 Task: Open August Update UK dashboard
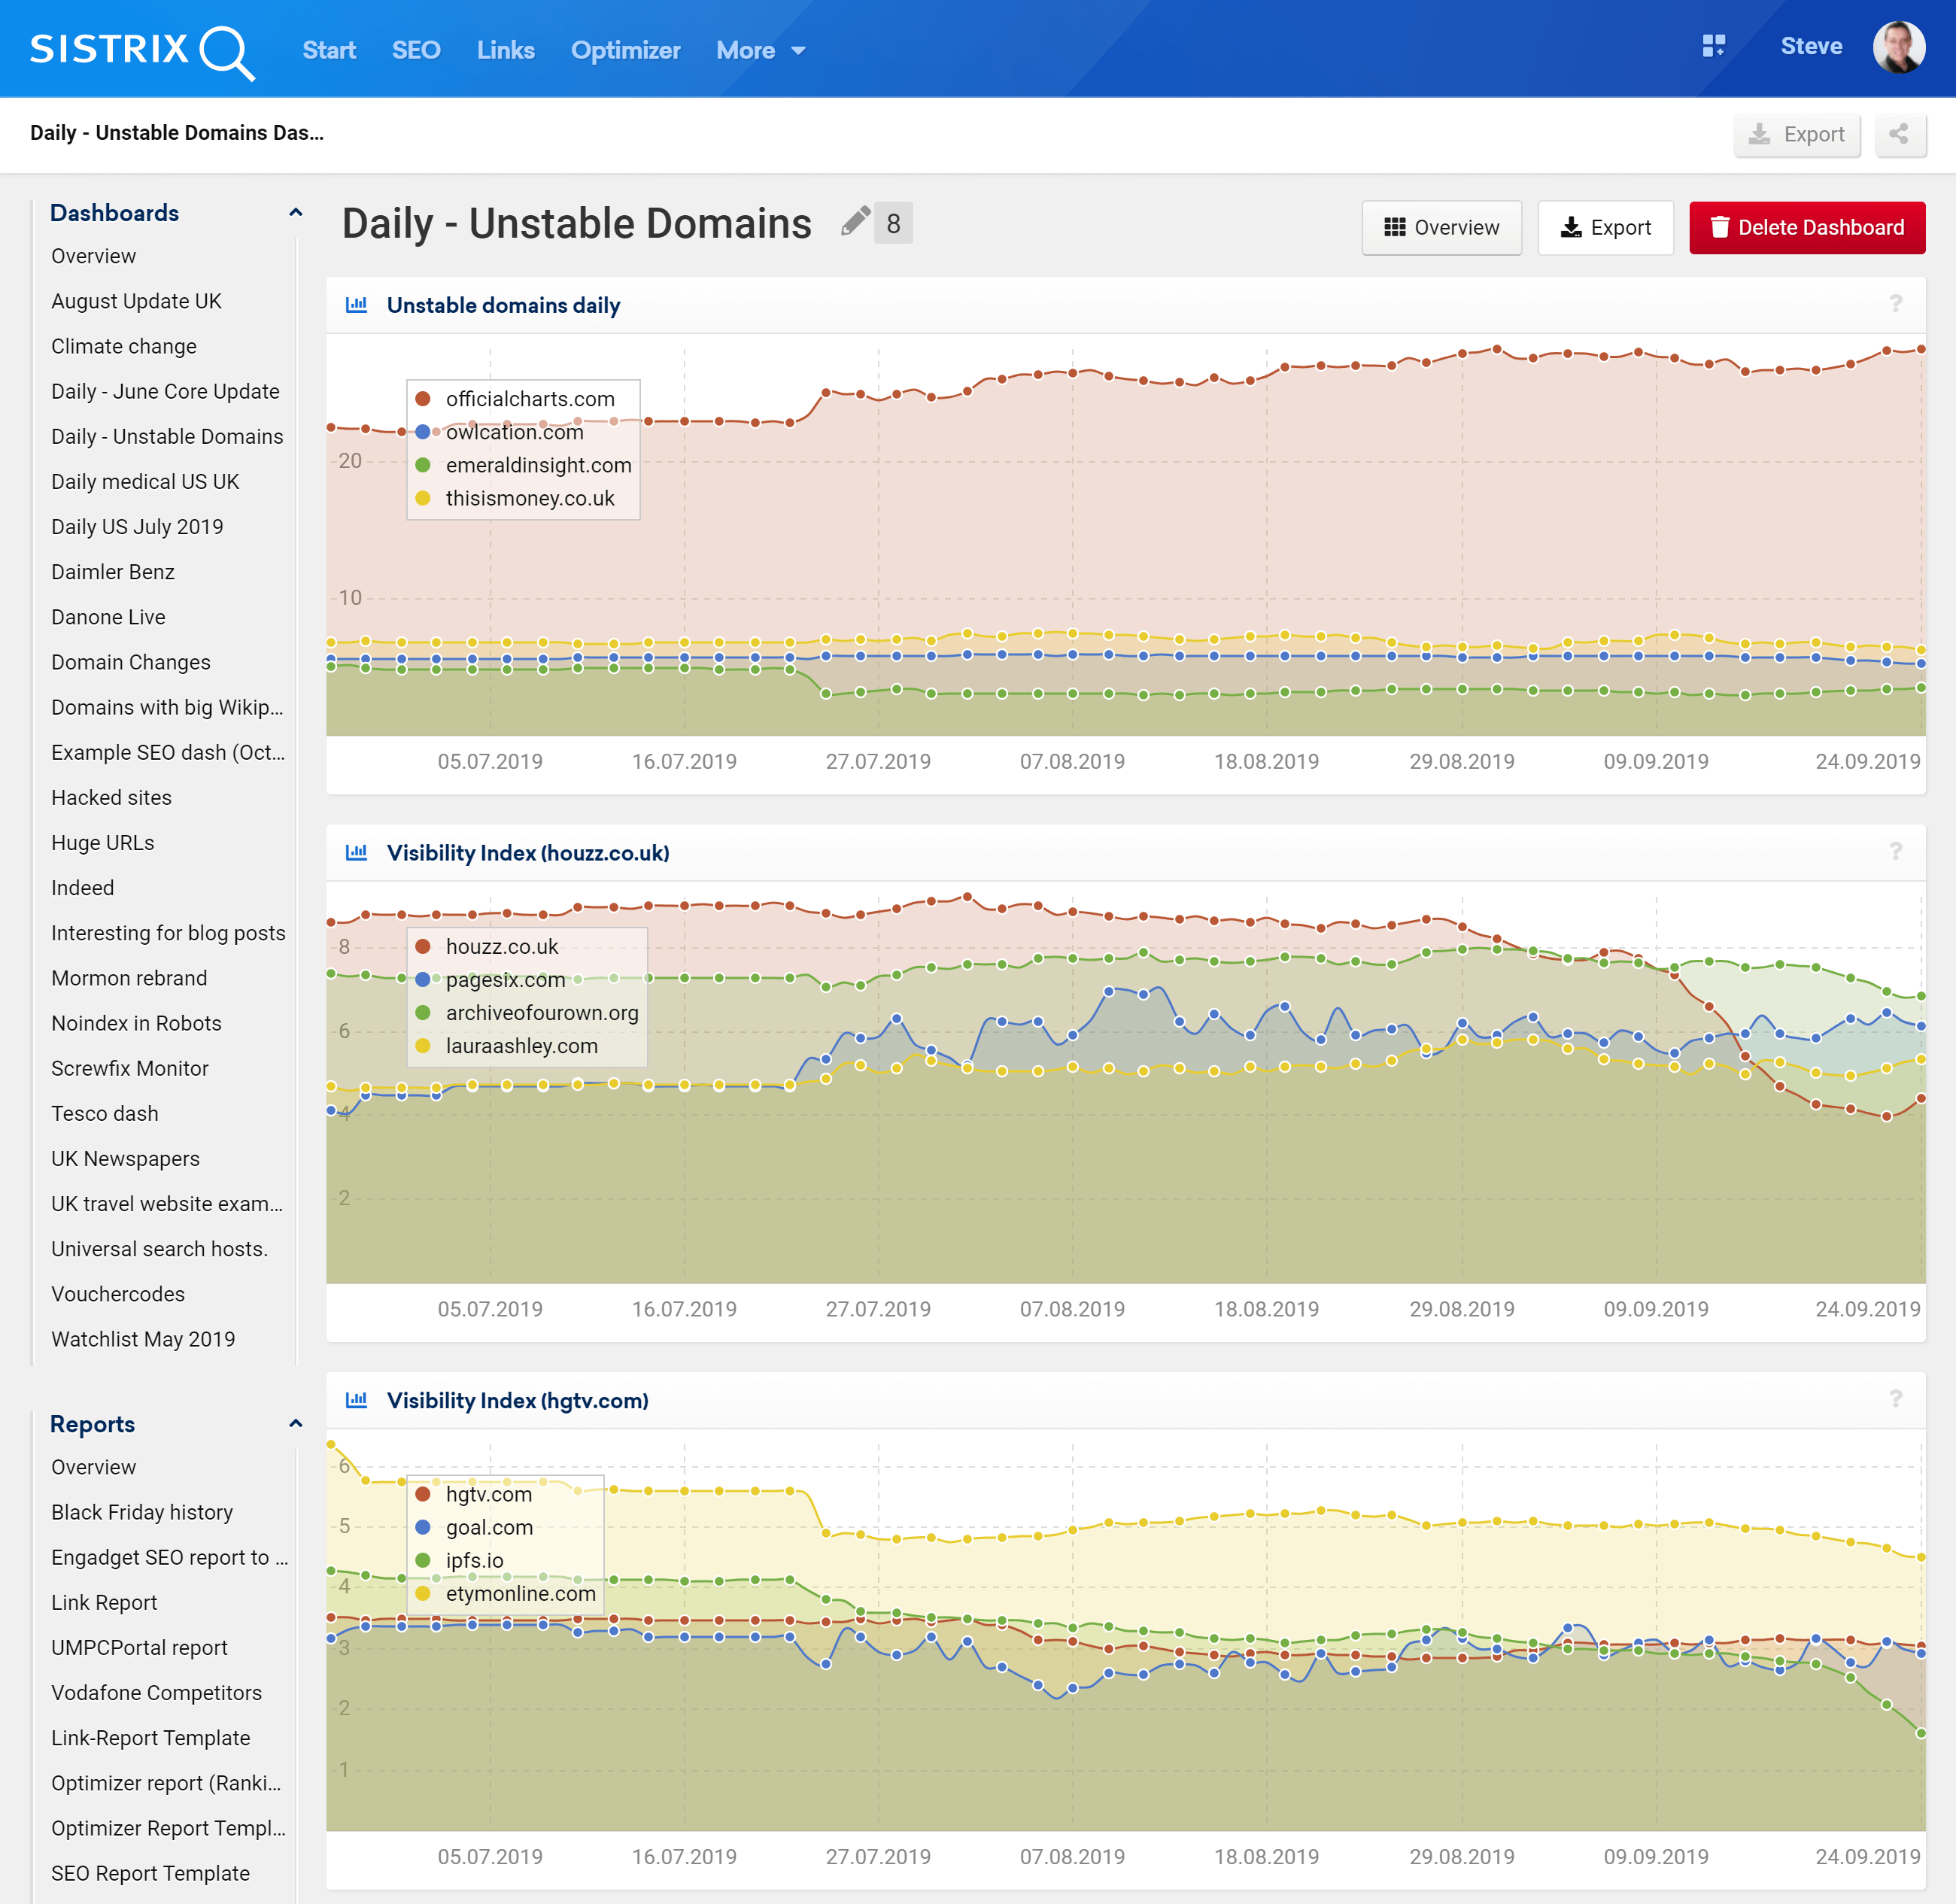point(136,301)
